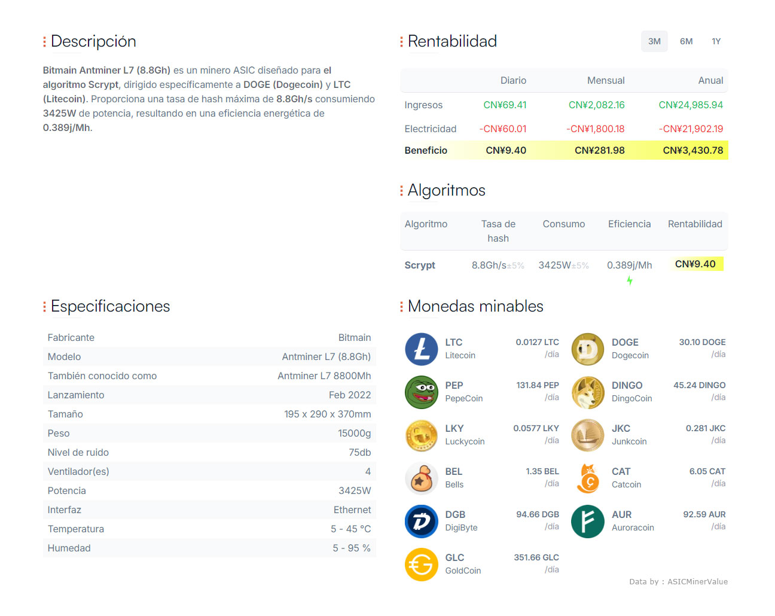Select daily income value CN¥69.41
Image resolution: width=775 pixels, height=616 pixels.
[x=505, y=105]
